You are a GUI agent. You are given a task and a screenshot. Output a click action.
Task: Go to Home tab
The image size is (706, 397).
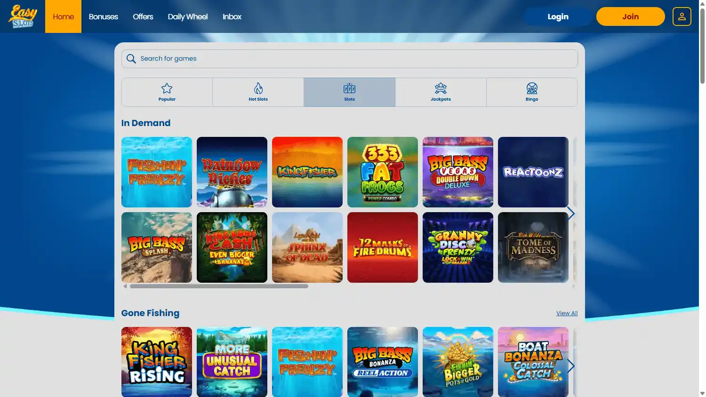click(x=63, y=16)
